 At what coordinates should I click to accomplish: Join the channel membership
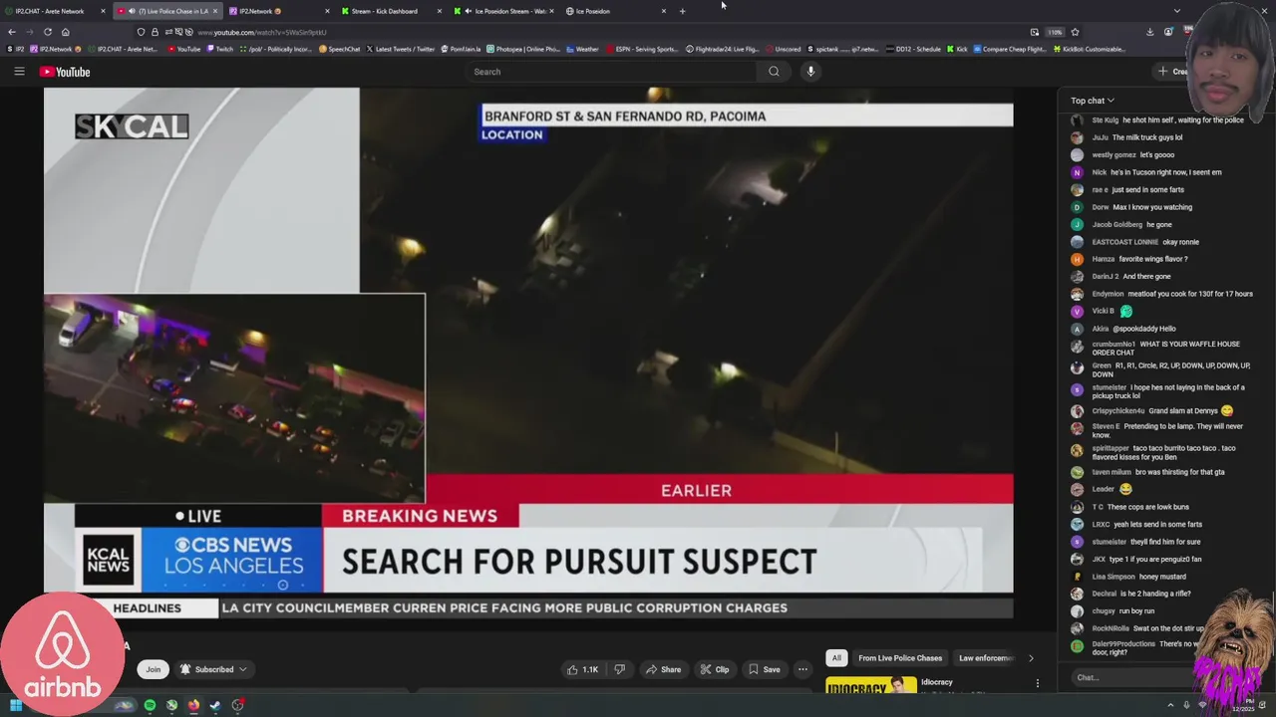click(x=153, y=669)
